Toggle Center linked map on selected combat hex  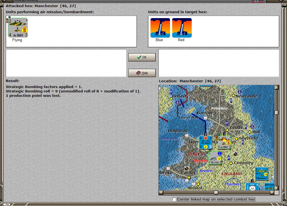[174, 199]
